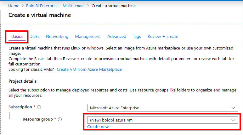Click the Subscription field label
This screenshot has height=135, width=243.
pos(20,107)
